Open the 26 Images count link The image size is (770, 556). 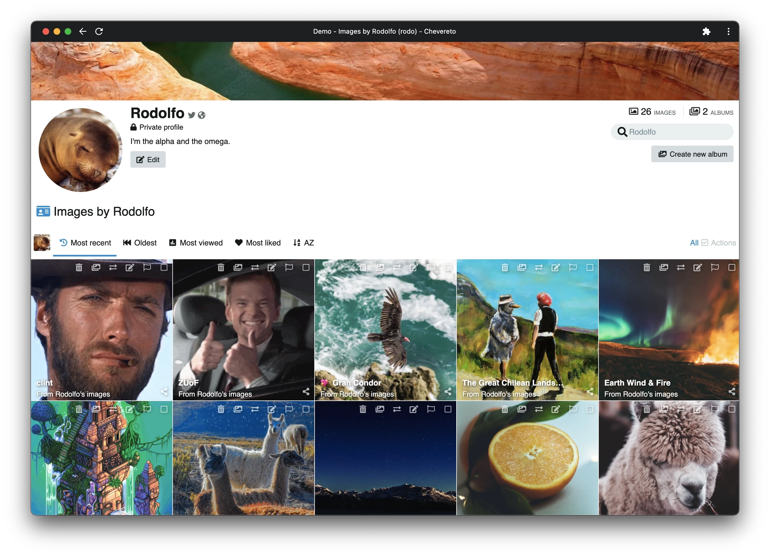click(x=652, y=112)
